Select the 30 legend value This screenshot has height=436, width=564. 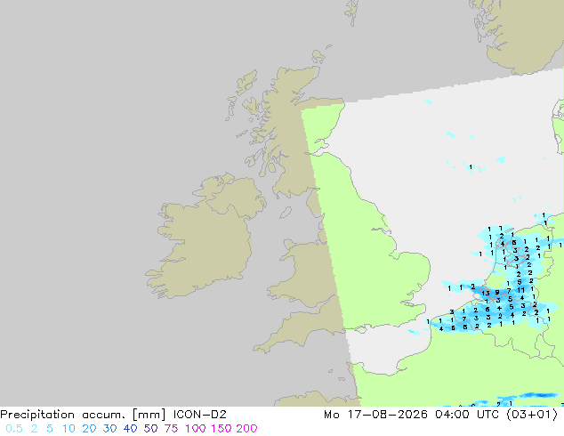coord(109,429)
